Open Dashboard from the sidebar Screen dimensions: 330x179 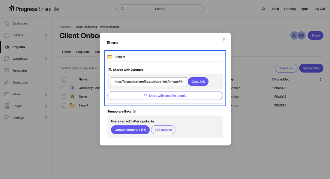(x=20, y=23)
